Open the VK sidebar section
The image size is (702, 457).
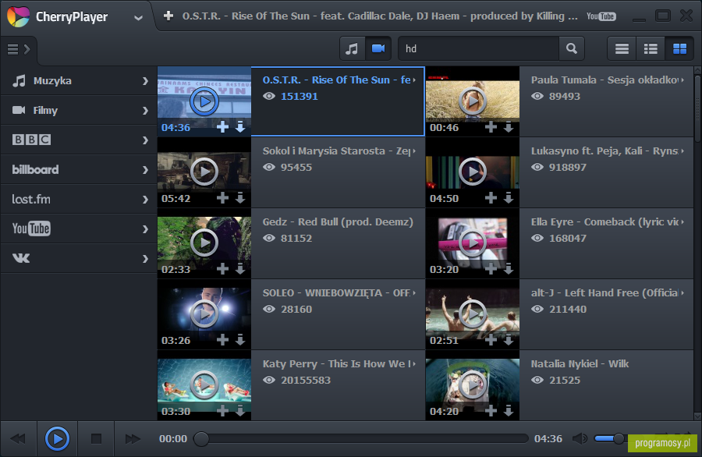pyautogui.click(x=79, y=258)
